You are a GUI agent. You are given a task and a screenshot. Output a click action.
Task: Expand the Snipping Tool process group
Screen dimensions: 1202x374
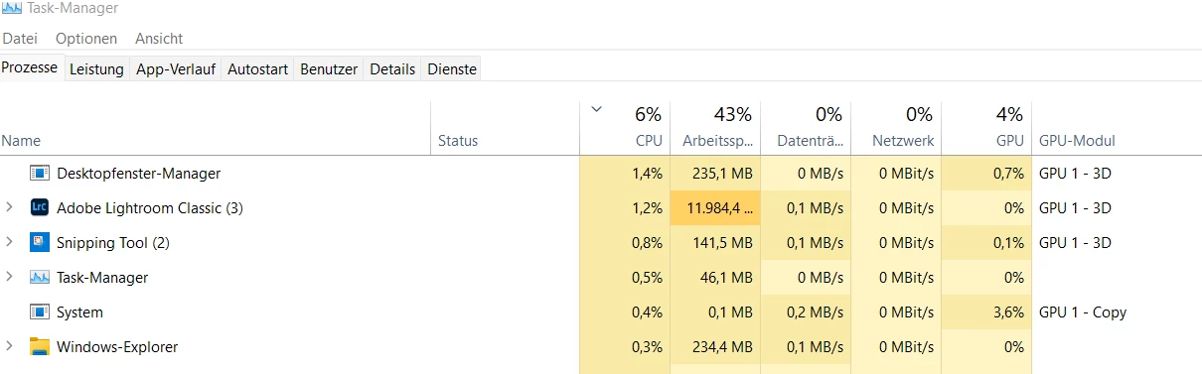[x=10, y=243]
